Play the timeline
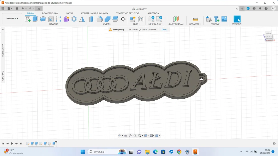This screenshot has height=156, width=278. (12, 144)
